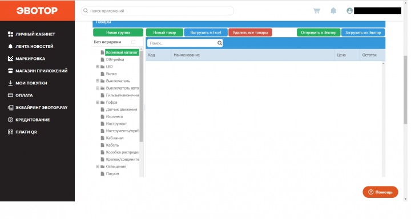Click the magnifier icon in products search
This screenshot has height=219, width=411.
[220, 43]
